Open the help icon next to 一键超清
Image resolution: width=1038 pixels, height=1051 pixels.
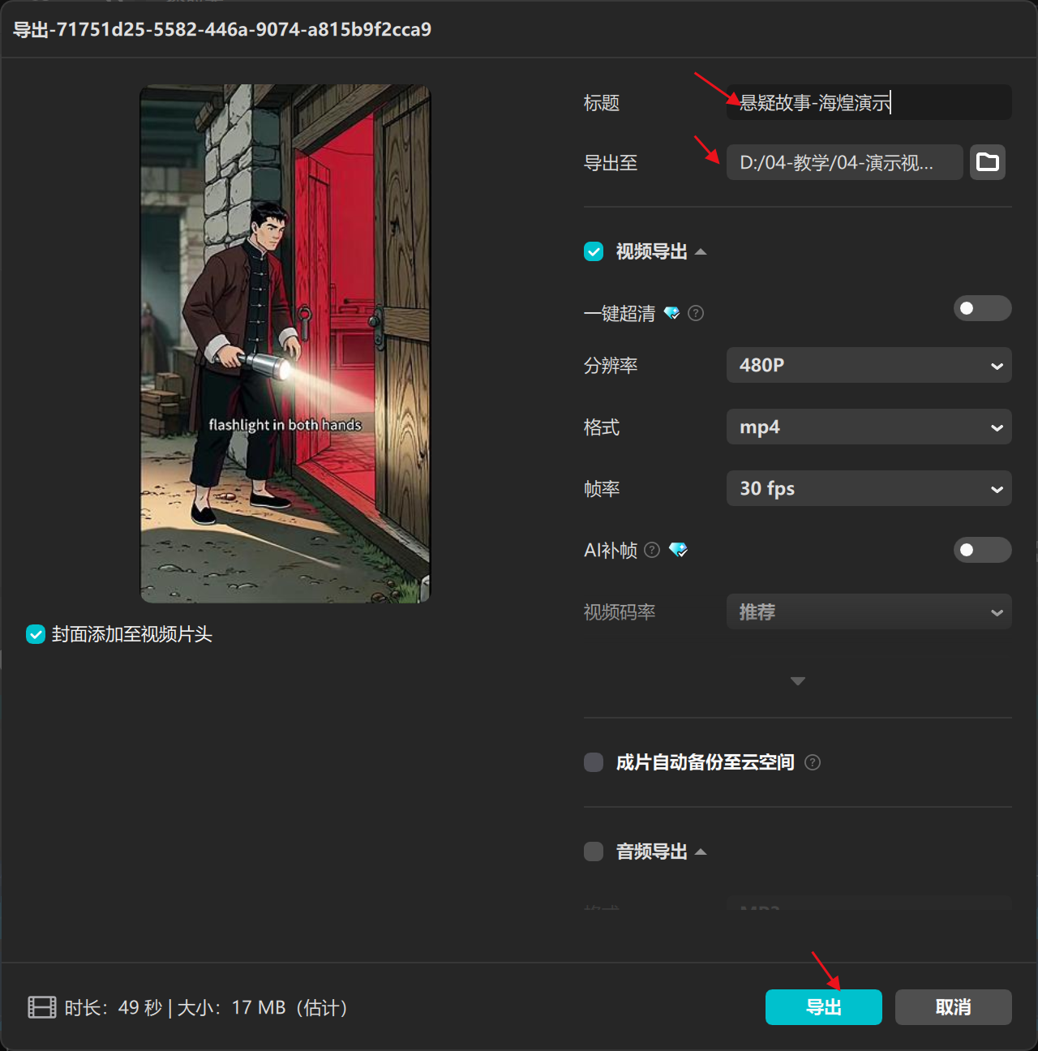(696, 313)
